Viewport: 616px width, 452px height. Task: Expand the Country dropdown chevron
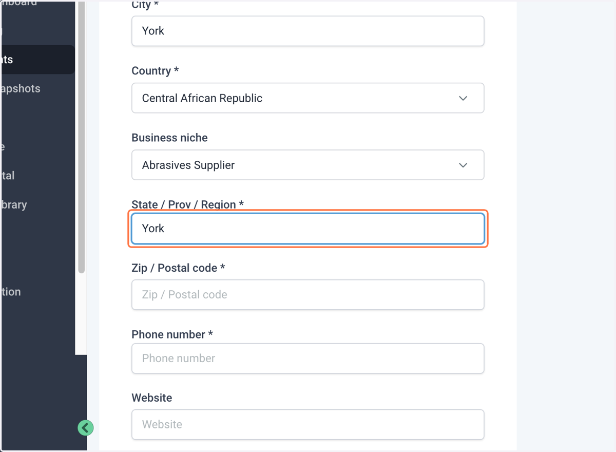point(463,98)
